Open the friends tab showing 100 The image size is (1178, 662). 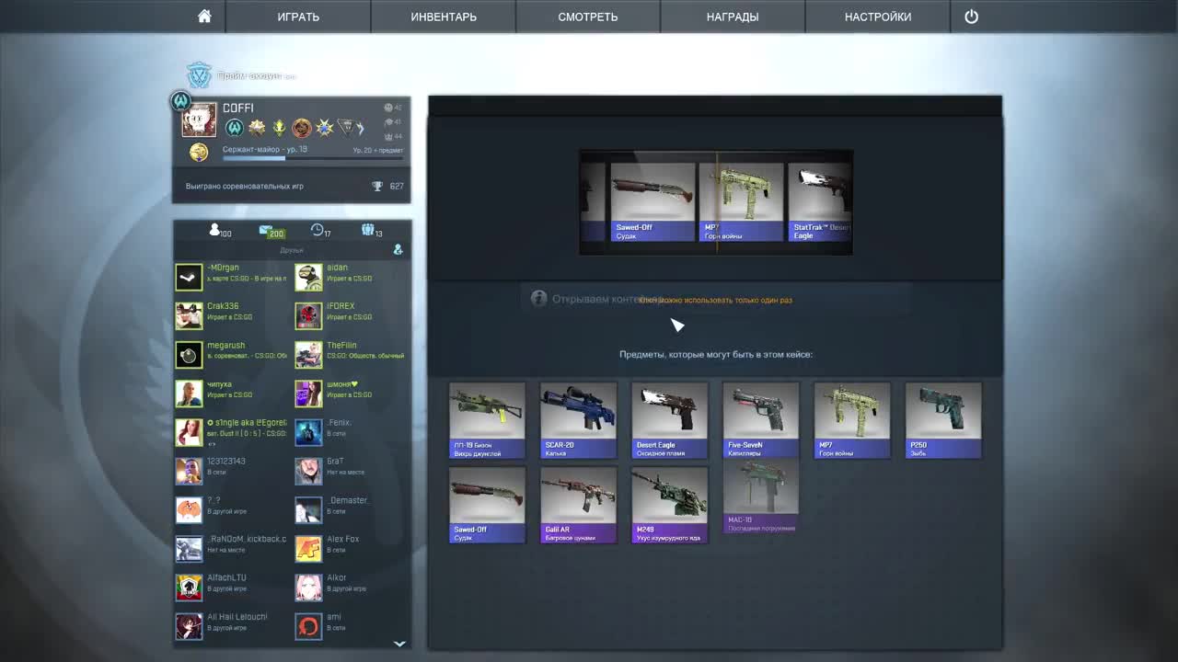220,230
